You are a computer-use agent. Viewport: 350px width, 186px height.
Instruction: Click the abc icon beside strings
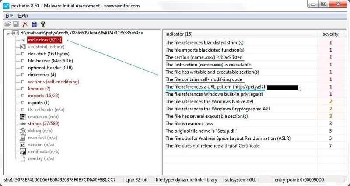click(x=23, y=124)
